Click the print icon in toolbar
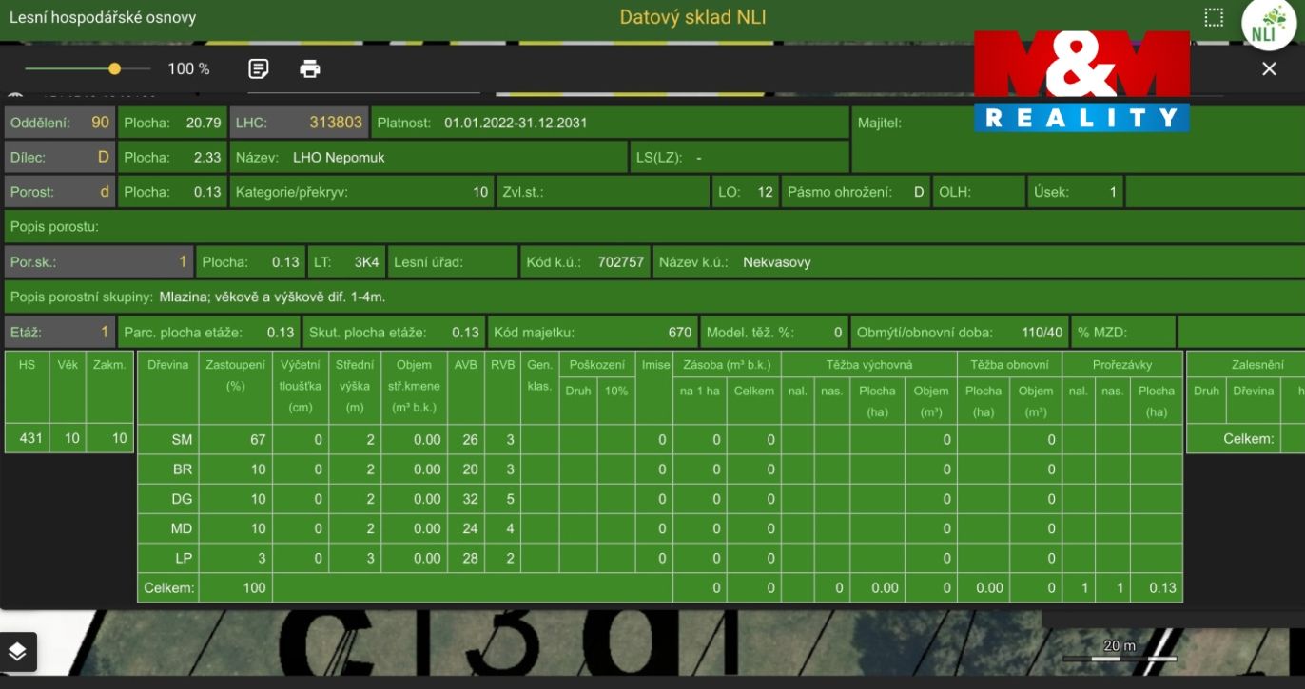This screenshot has width=1305, height=689. [x=310, y=68]
